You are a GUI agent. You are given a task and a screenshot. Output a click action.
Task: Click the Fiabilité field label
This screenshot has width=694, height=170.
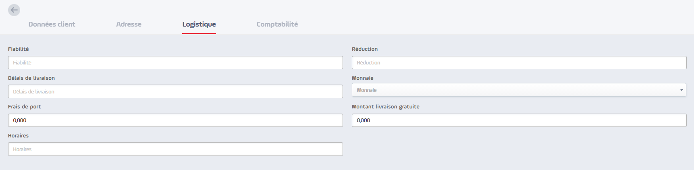coord(19,49)
